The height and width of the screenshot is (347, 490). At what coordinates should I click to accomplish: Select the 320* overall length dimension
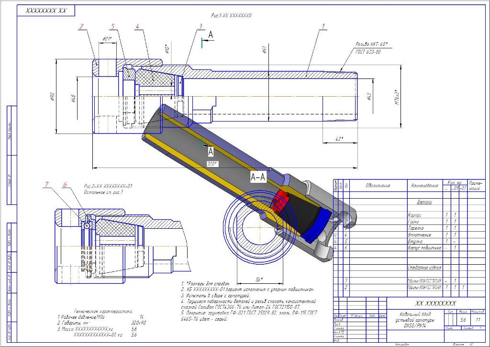pos(212,164)
